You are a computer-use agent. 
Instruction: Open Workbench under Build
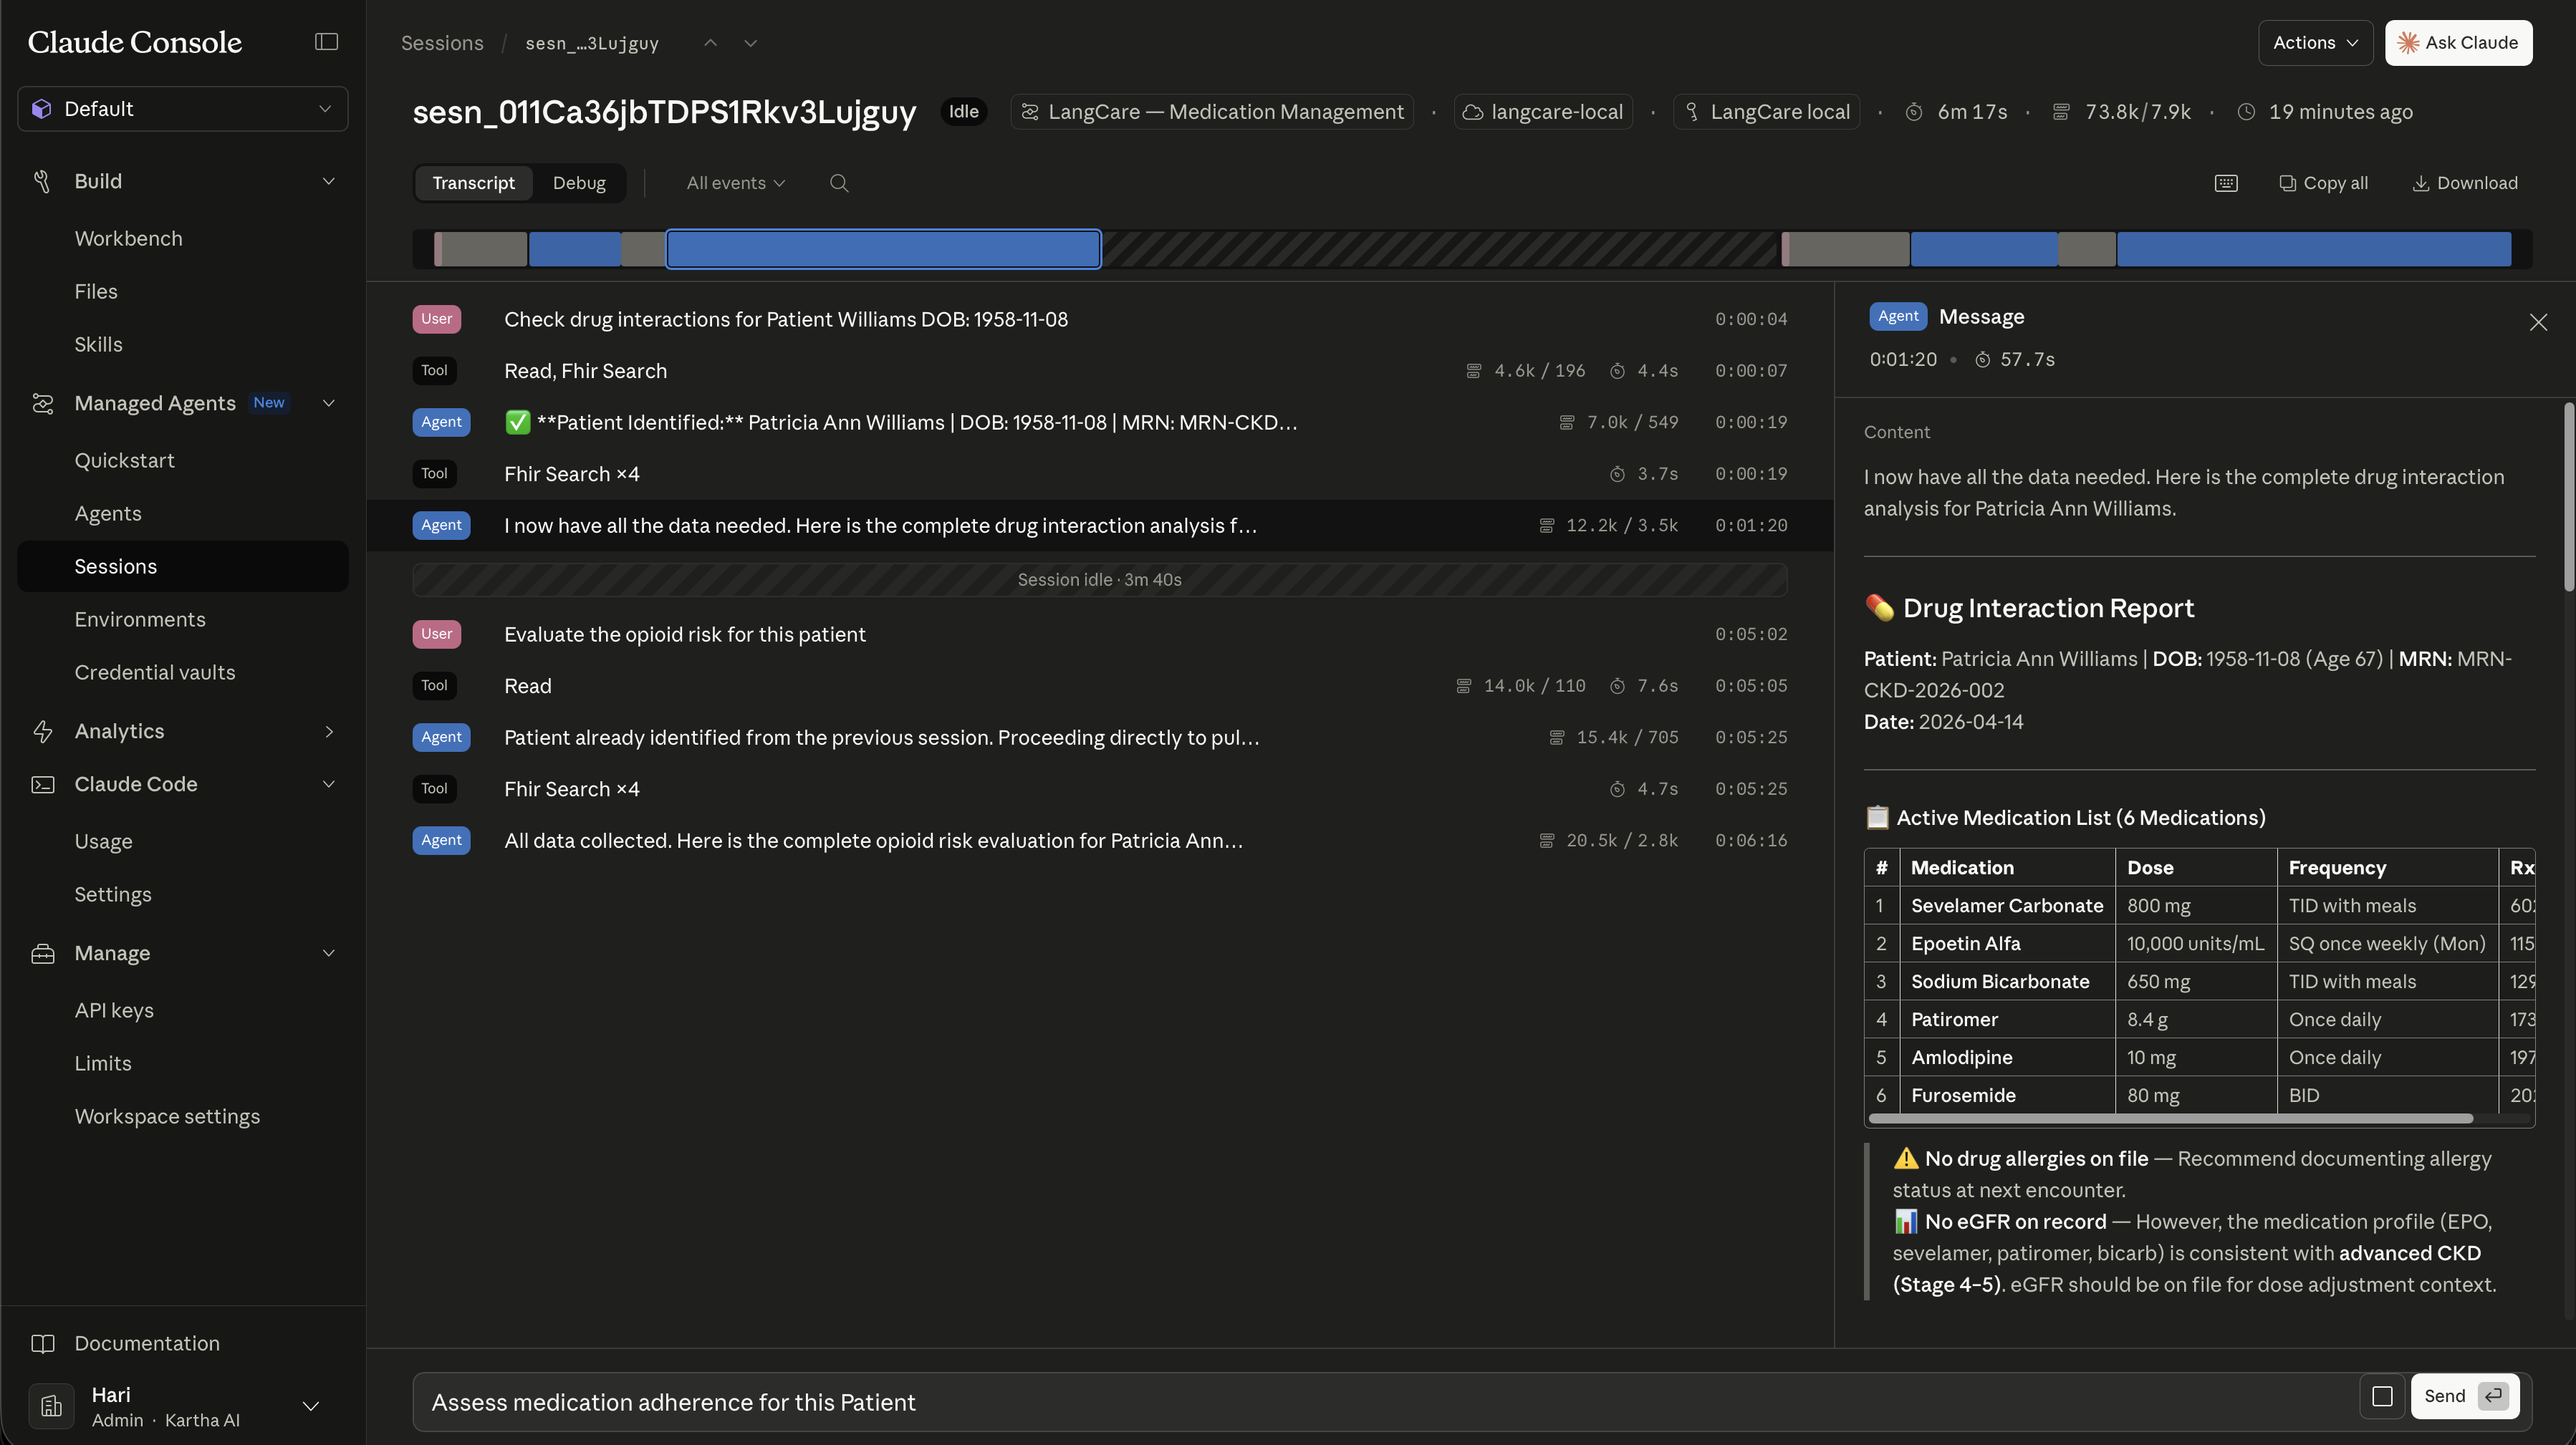pos(128,239)
